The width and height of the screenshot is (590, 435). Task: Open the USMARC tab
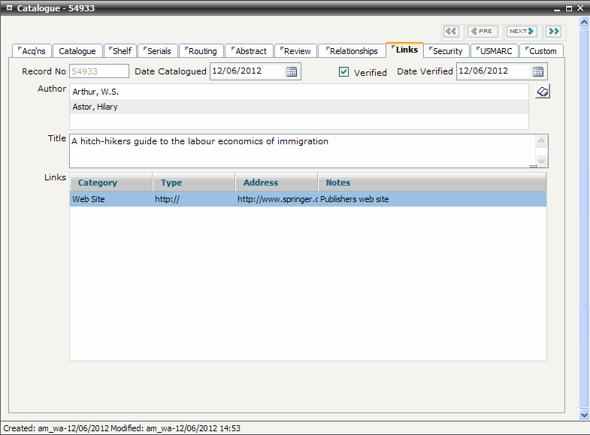pos(495,51)
